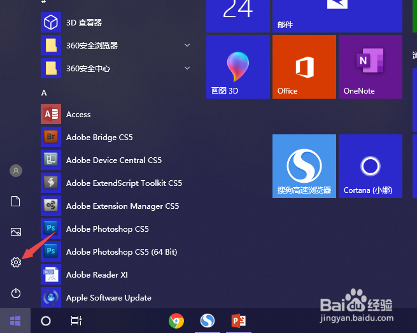
Task: Open Task View on the taskbar
Action: pos(76,320)
